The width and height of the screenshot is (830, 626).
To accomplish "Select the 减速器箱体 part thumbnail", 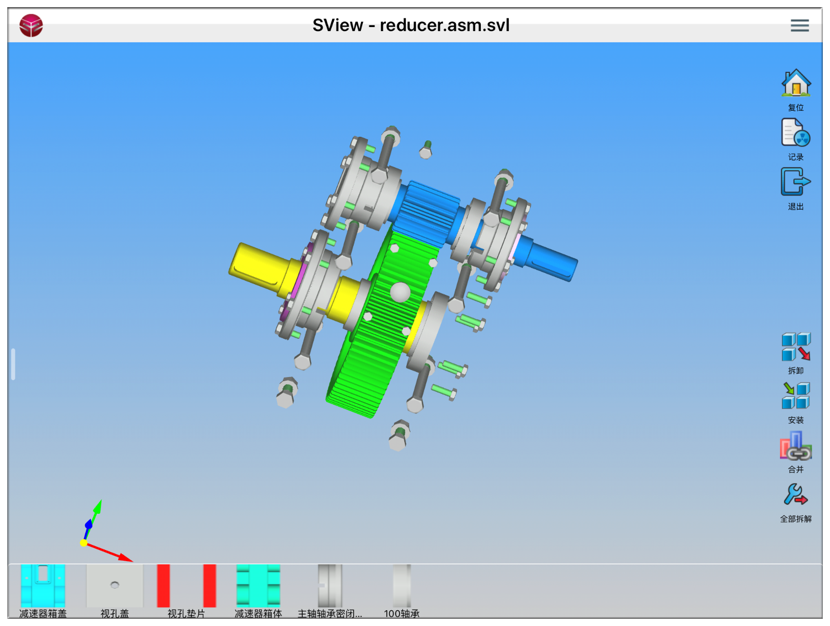I will 258,586.
